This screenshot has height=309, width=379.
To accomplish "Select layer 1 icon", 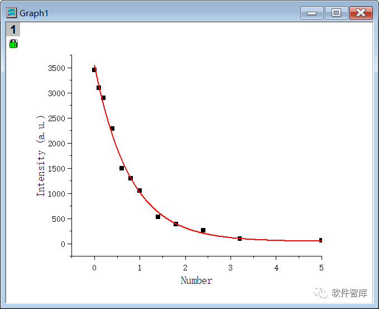I will pyautogui.click(x=13, y=30).
